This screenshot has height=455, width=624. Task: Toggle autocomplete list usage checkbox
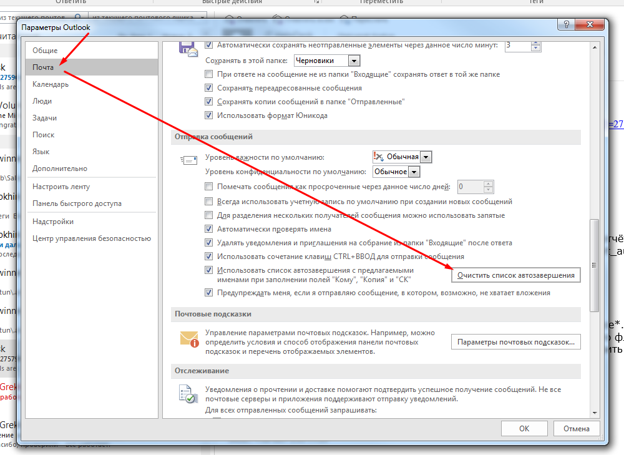point(208,270)
